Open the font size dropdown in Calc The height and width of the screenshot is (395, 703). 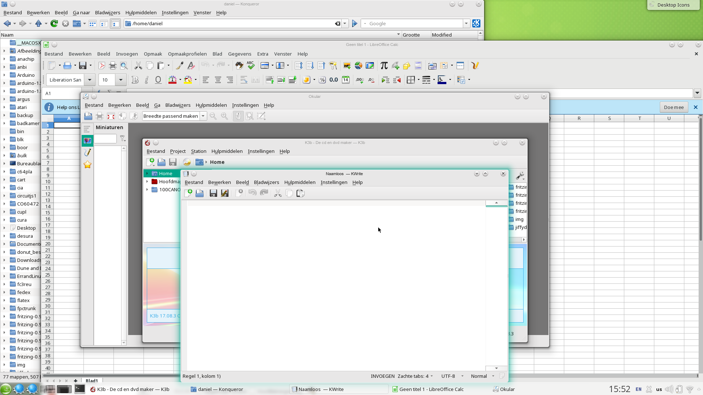pyautogui.click(x=120, y=80)
